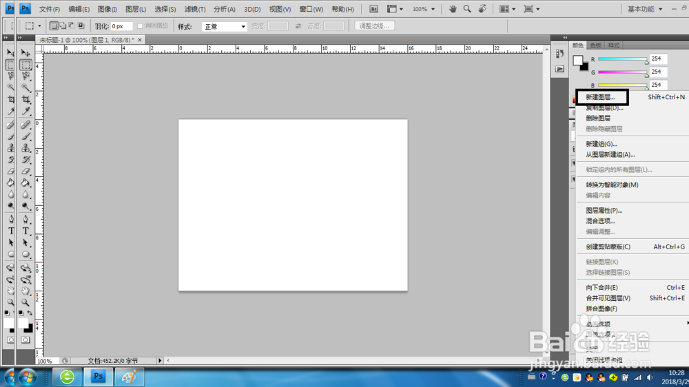Click the G value field showing 254
This screenshot has height=387, width=689.
tap(658, 72)
